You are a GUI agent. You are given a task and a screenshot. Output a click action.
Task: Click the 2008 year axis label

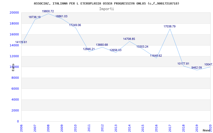click(48, 128)
